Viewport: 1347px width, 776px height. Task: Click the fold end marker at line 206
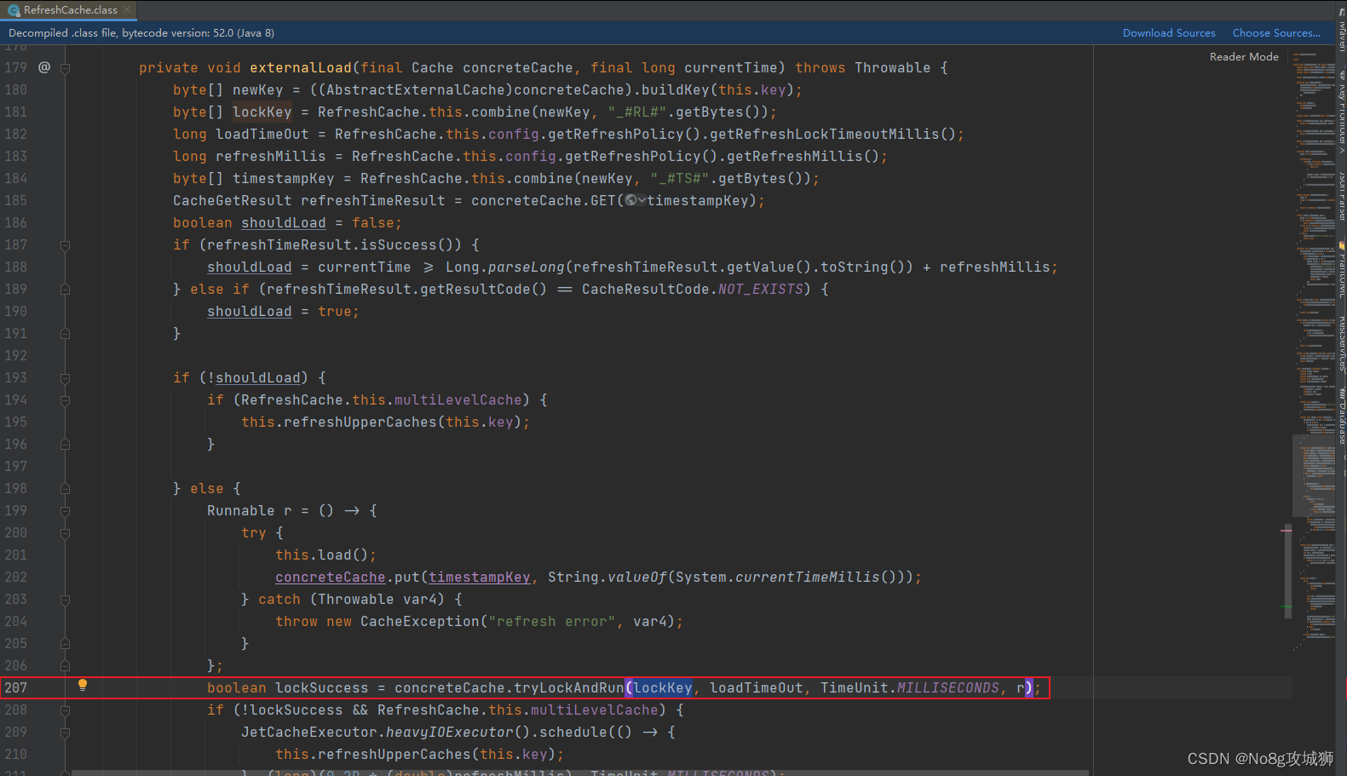point(65,666)
